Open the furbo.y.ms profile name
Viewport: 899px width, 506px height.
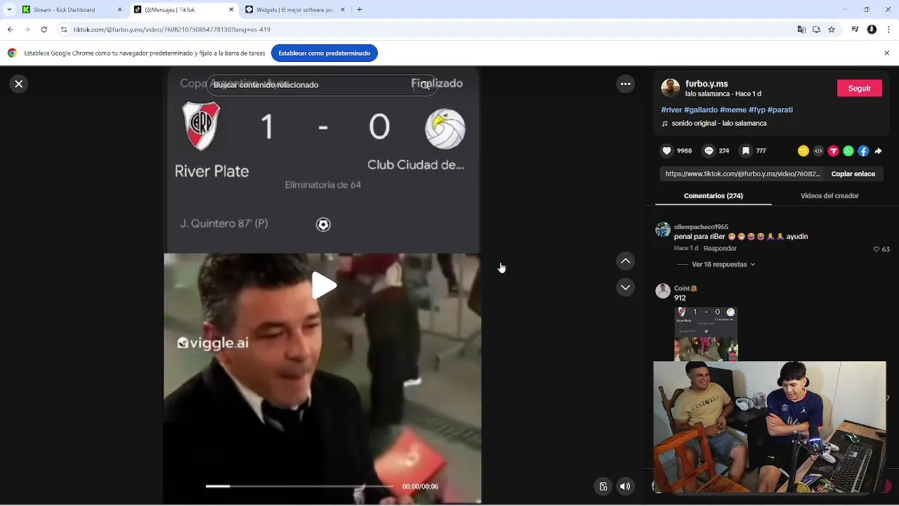coord(707,84)
